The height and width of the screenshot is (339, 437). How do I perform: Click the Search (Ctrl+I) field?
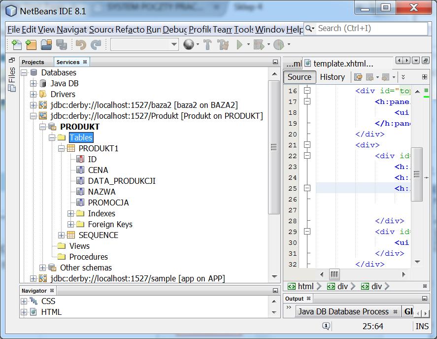click(x=366, y=29)
